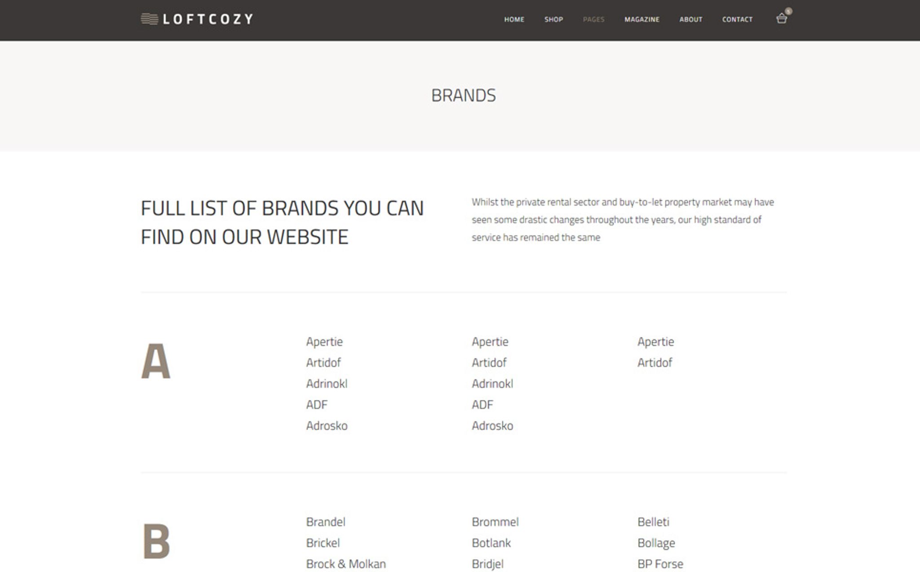Screen dimensions: 920x572
Task: Open the Bollage brand link
Action: click(x=656, y=543)
